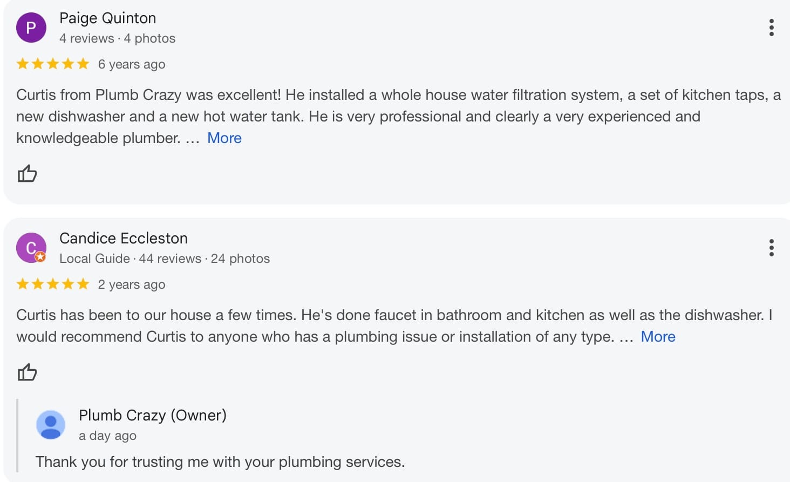790x482 pixels.
Task: Like Paige Quinton's review with thumbs up
Action: click(x=27, y=173)
